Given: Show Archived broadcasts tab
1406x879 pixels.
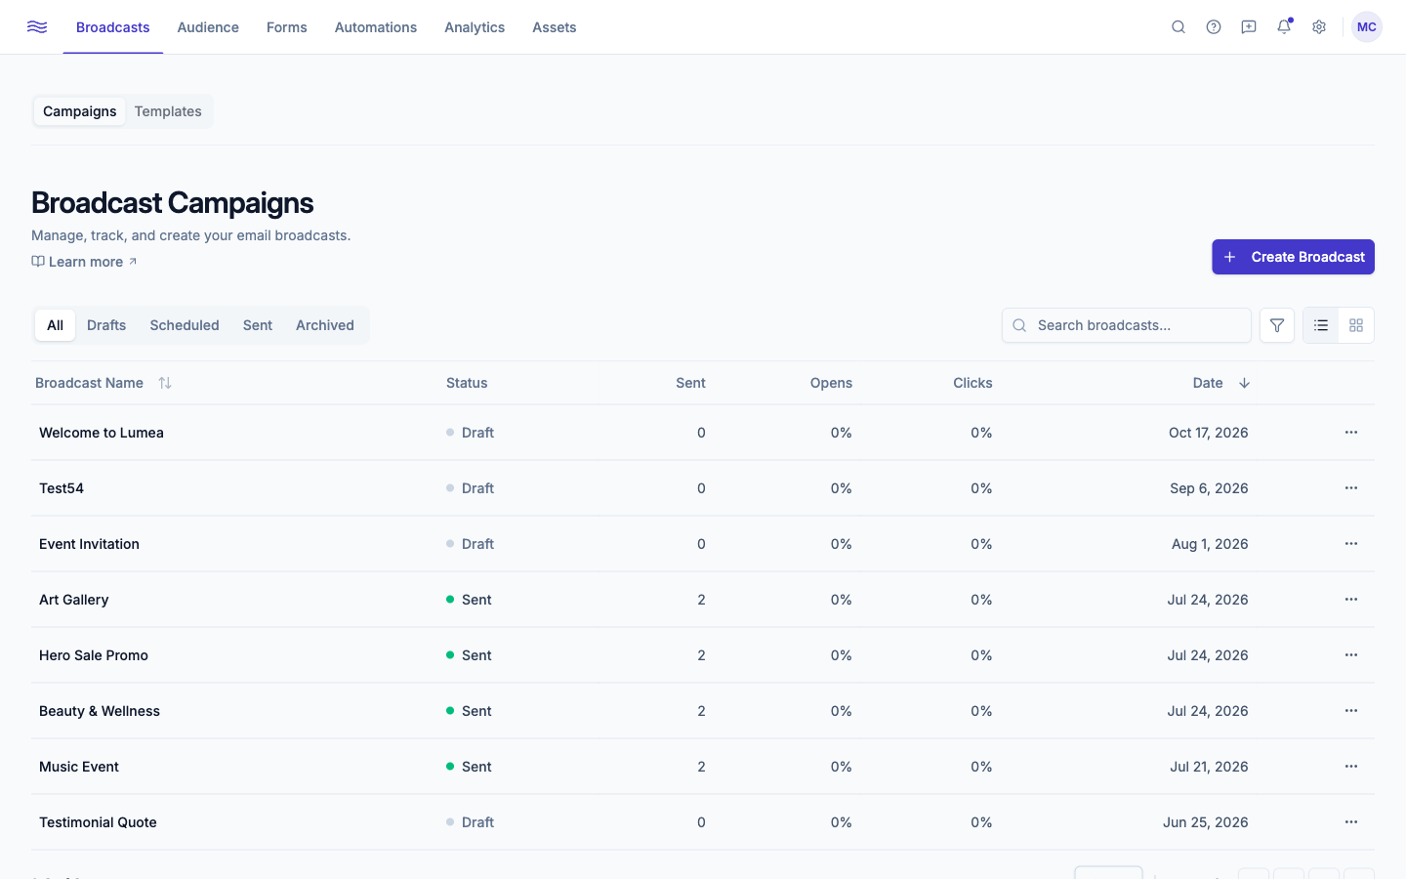Looking at the screenshot, I should pos(325,325).
